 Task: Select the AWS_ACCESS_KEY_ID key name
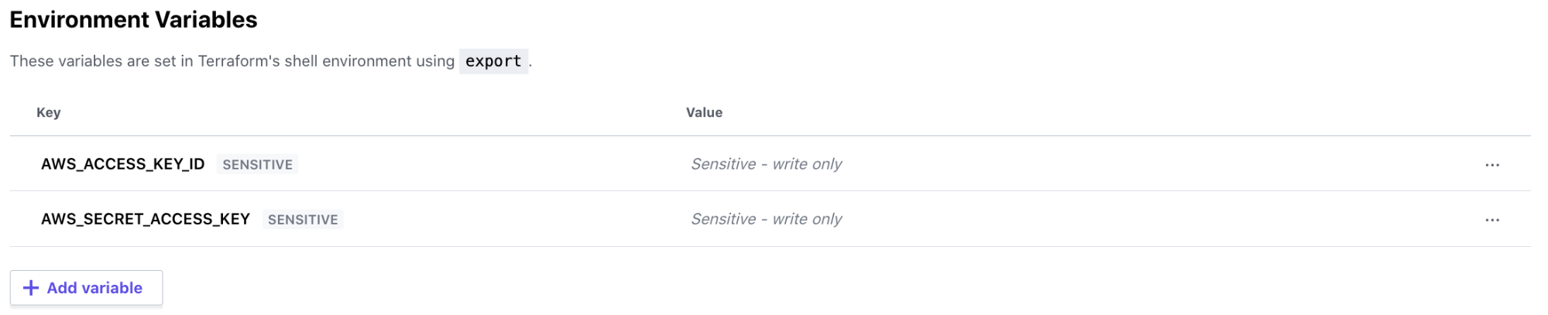pos(122,164)
